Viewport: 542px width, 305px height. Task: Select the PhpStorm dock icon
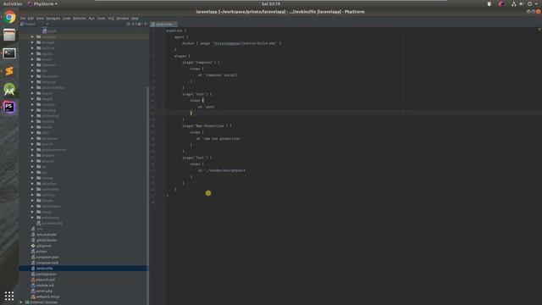[9, 108]
